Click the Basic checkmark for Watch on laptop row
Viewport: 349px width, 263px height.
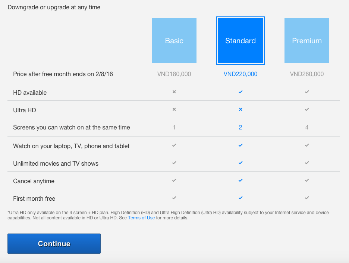174,145
